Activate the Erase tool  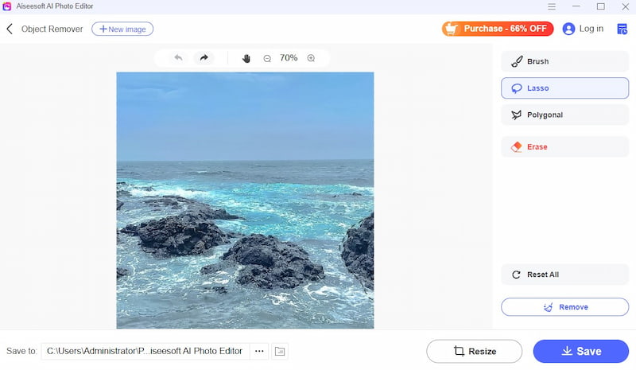coord(564,146)
